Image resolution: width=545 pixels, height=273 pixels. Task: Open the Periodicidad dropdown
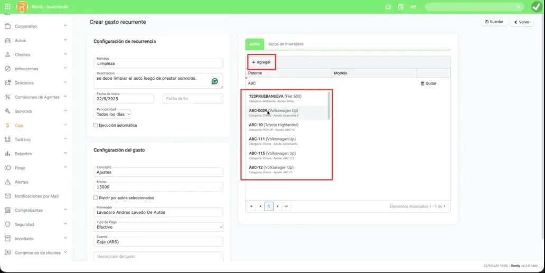pyautogui.click(x=113, y=114)
